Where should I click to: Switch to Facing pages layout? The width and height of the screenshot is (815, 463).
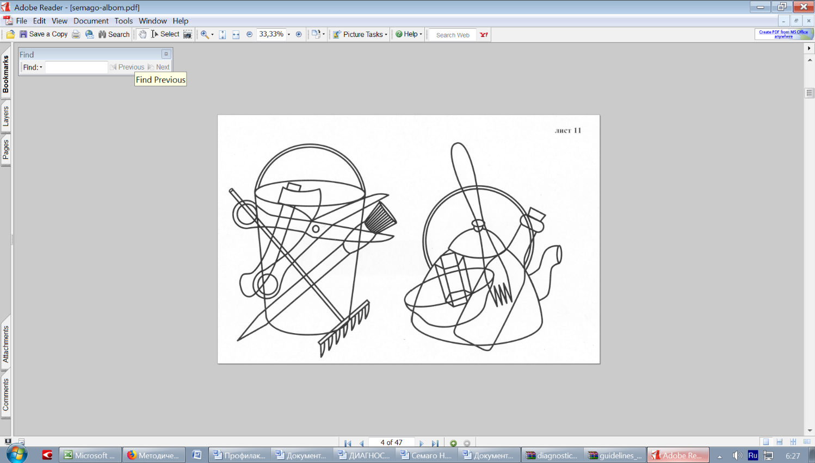coord(807,442)
